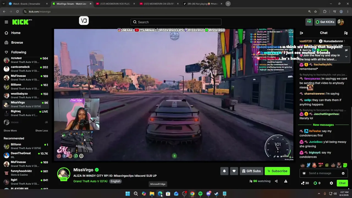The image size is (352, 198).
Task: Switch to the K6 Not playing TikTok tab
Action: click(x=203, y=4)
